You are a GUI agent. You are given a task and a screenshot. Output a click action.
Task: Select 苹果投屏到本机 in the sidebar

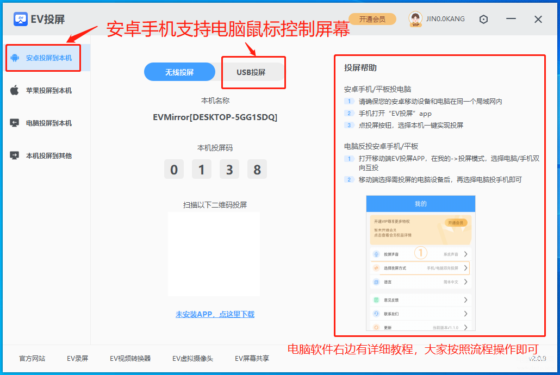47,90
